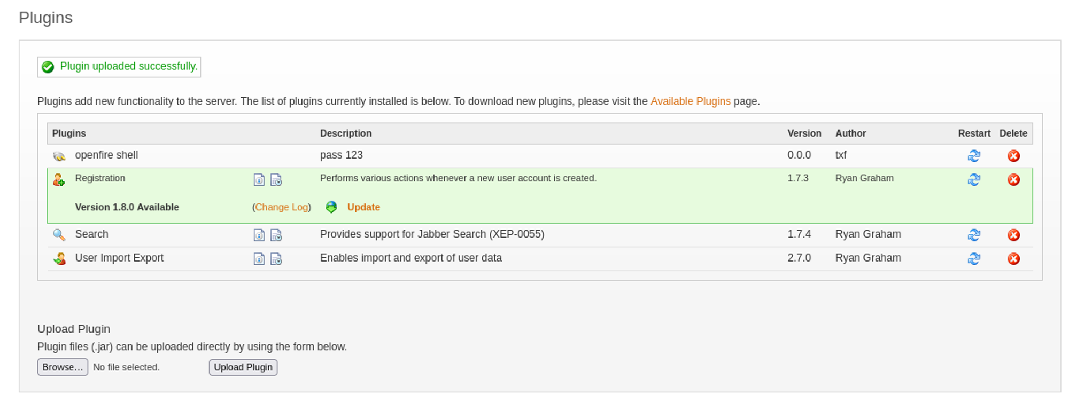Click the Browse file button
Screen dimensions: 1069x403
(63, 367)
